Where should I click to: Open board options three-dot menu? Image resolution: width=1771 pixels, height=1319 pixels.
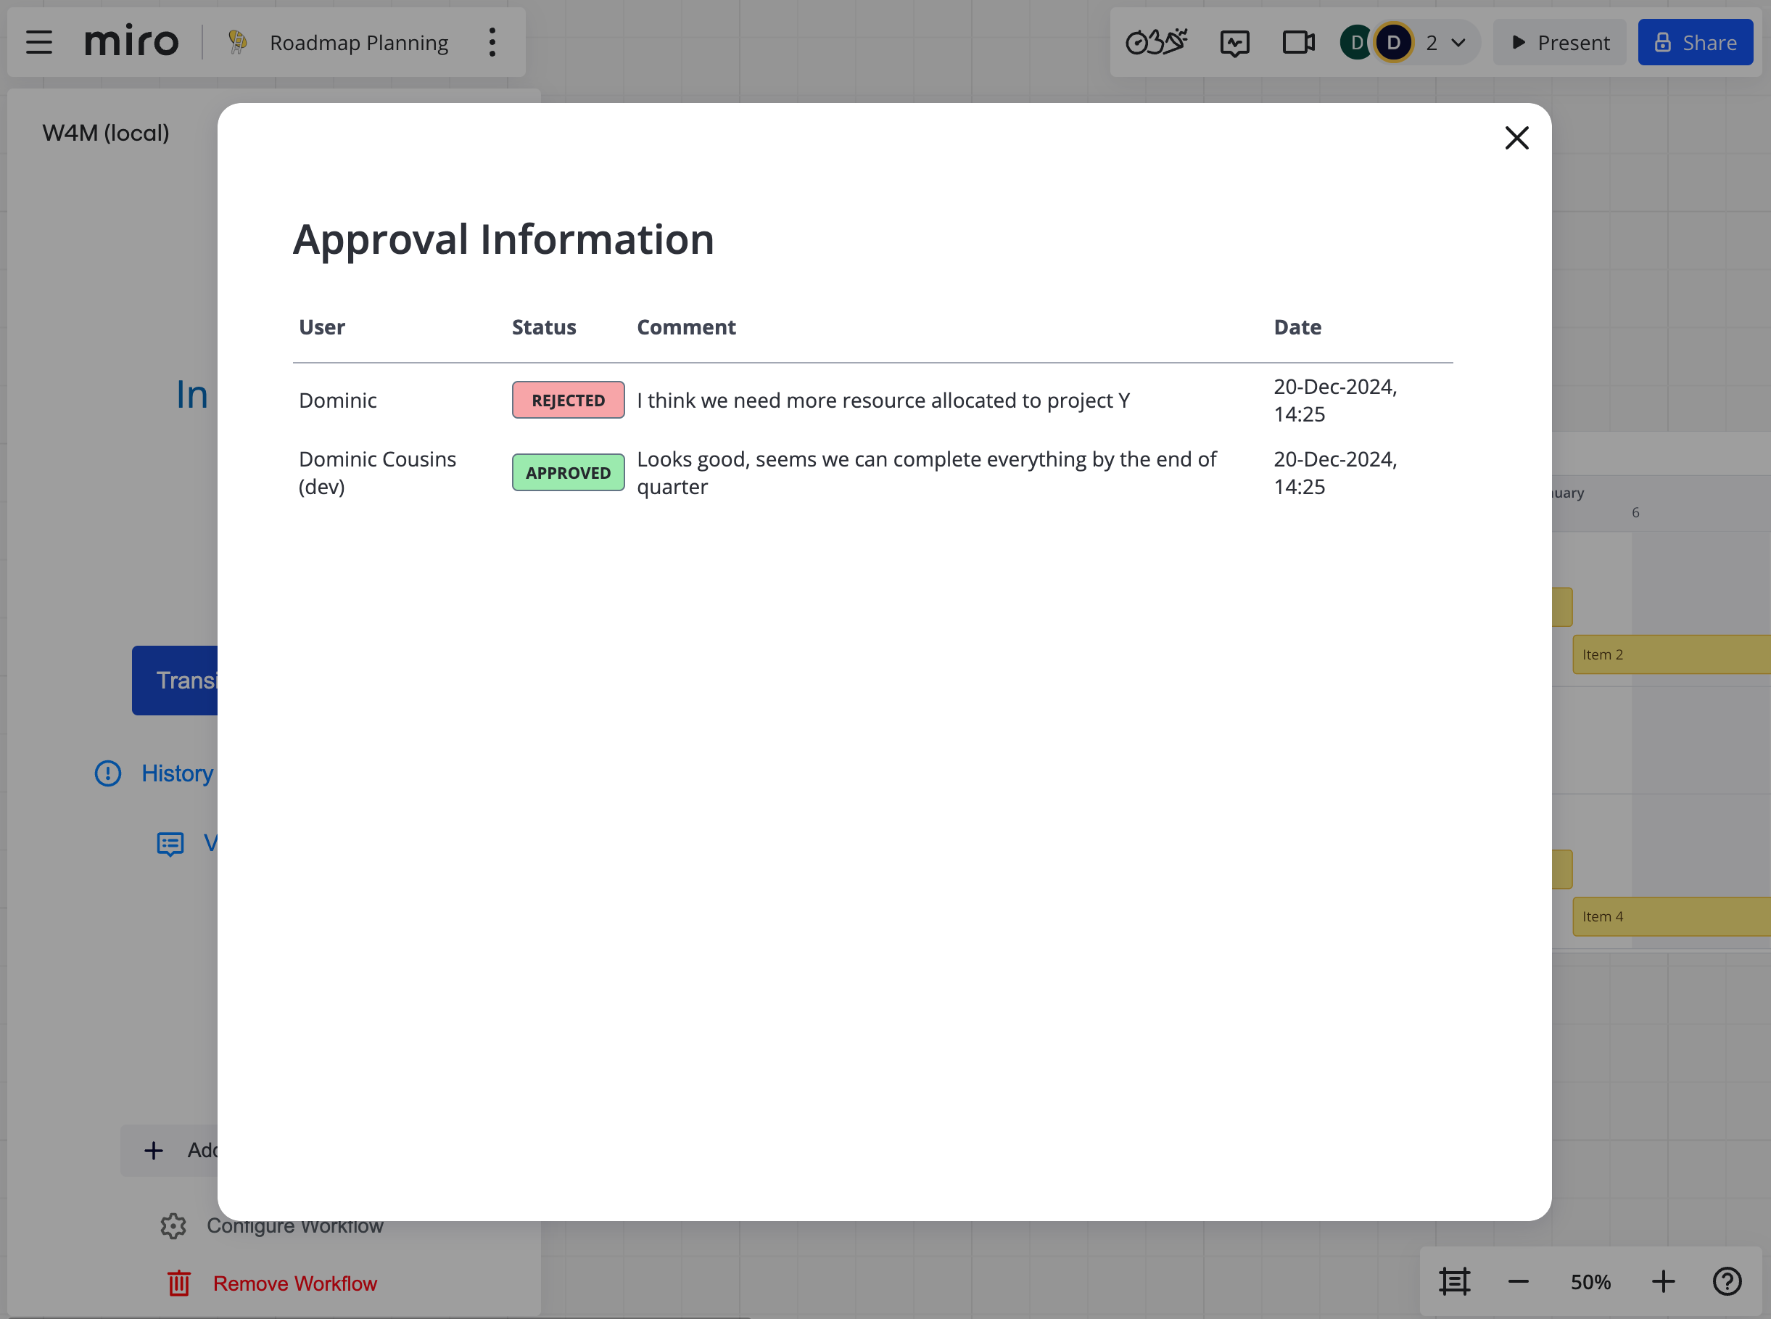(492, 42)
